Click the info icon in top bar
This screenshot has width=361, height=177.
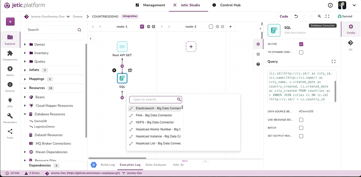pos(330,5)
